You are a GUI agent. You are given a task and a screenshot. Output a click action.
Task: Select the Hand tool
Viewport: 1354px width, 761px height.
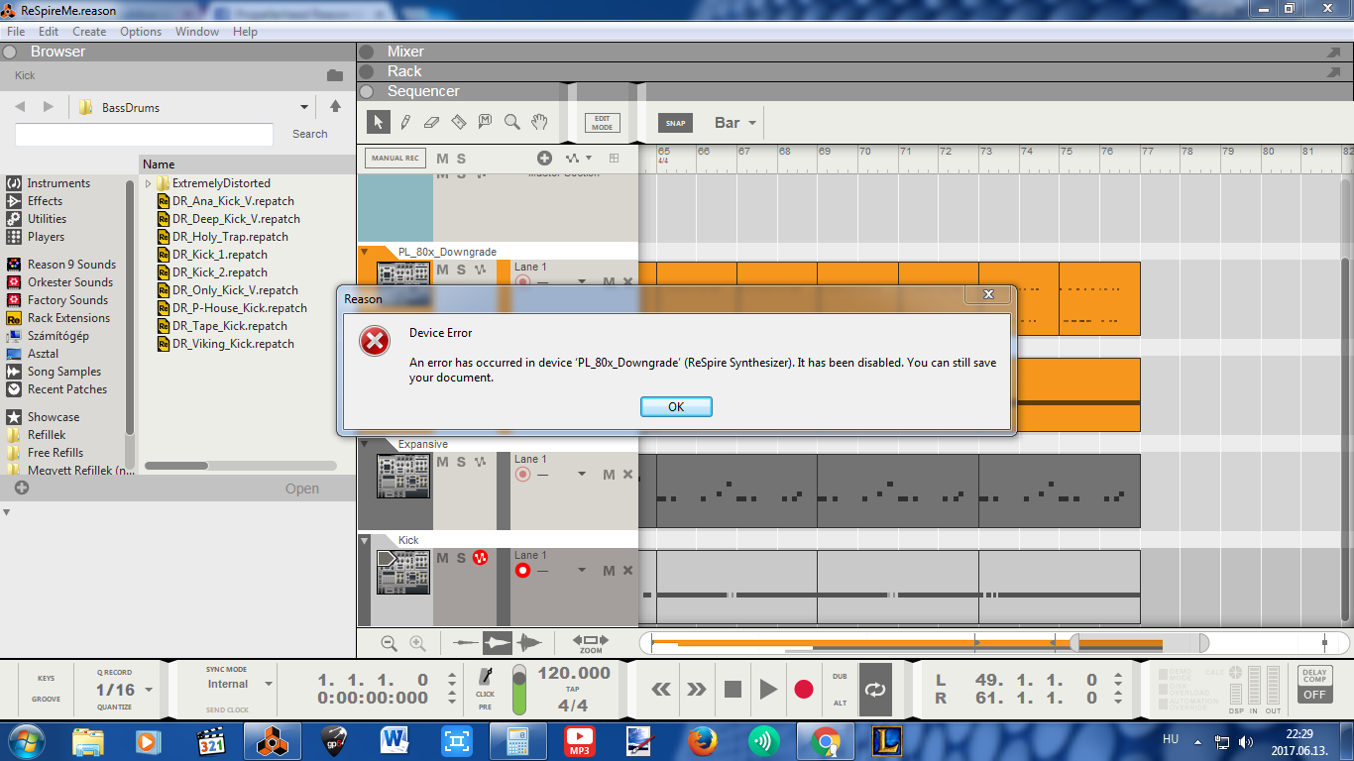pos(538,122)
